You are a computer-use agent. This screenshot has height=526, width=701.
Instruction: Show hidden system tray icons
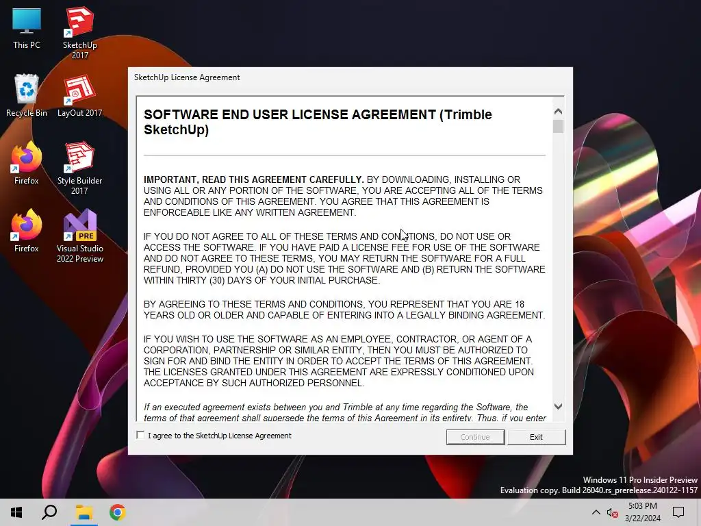(596, 512)
